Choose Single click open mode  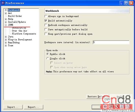click(48, 58)
